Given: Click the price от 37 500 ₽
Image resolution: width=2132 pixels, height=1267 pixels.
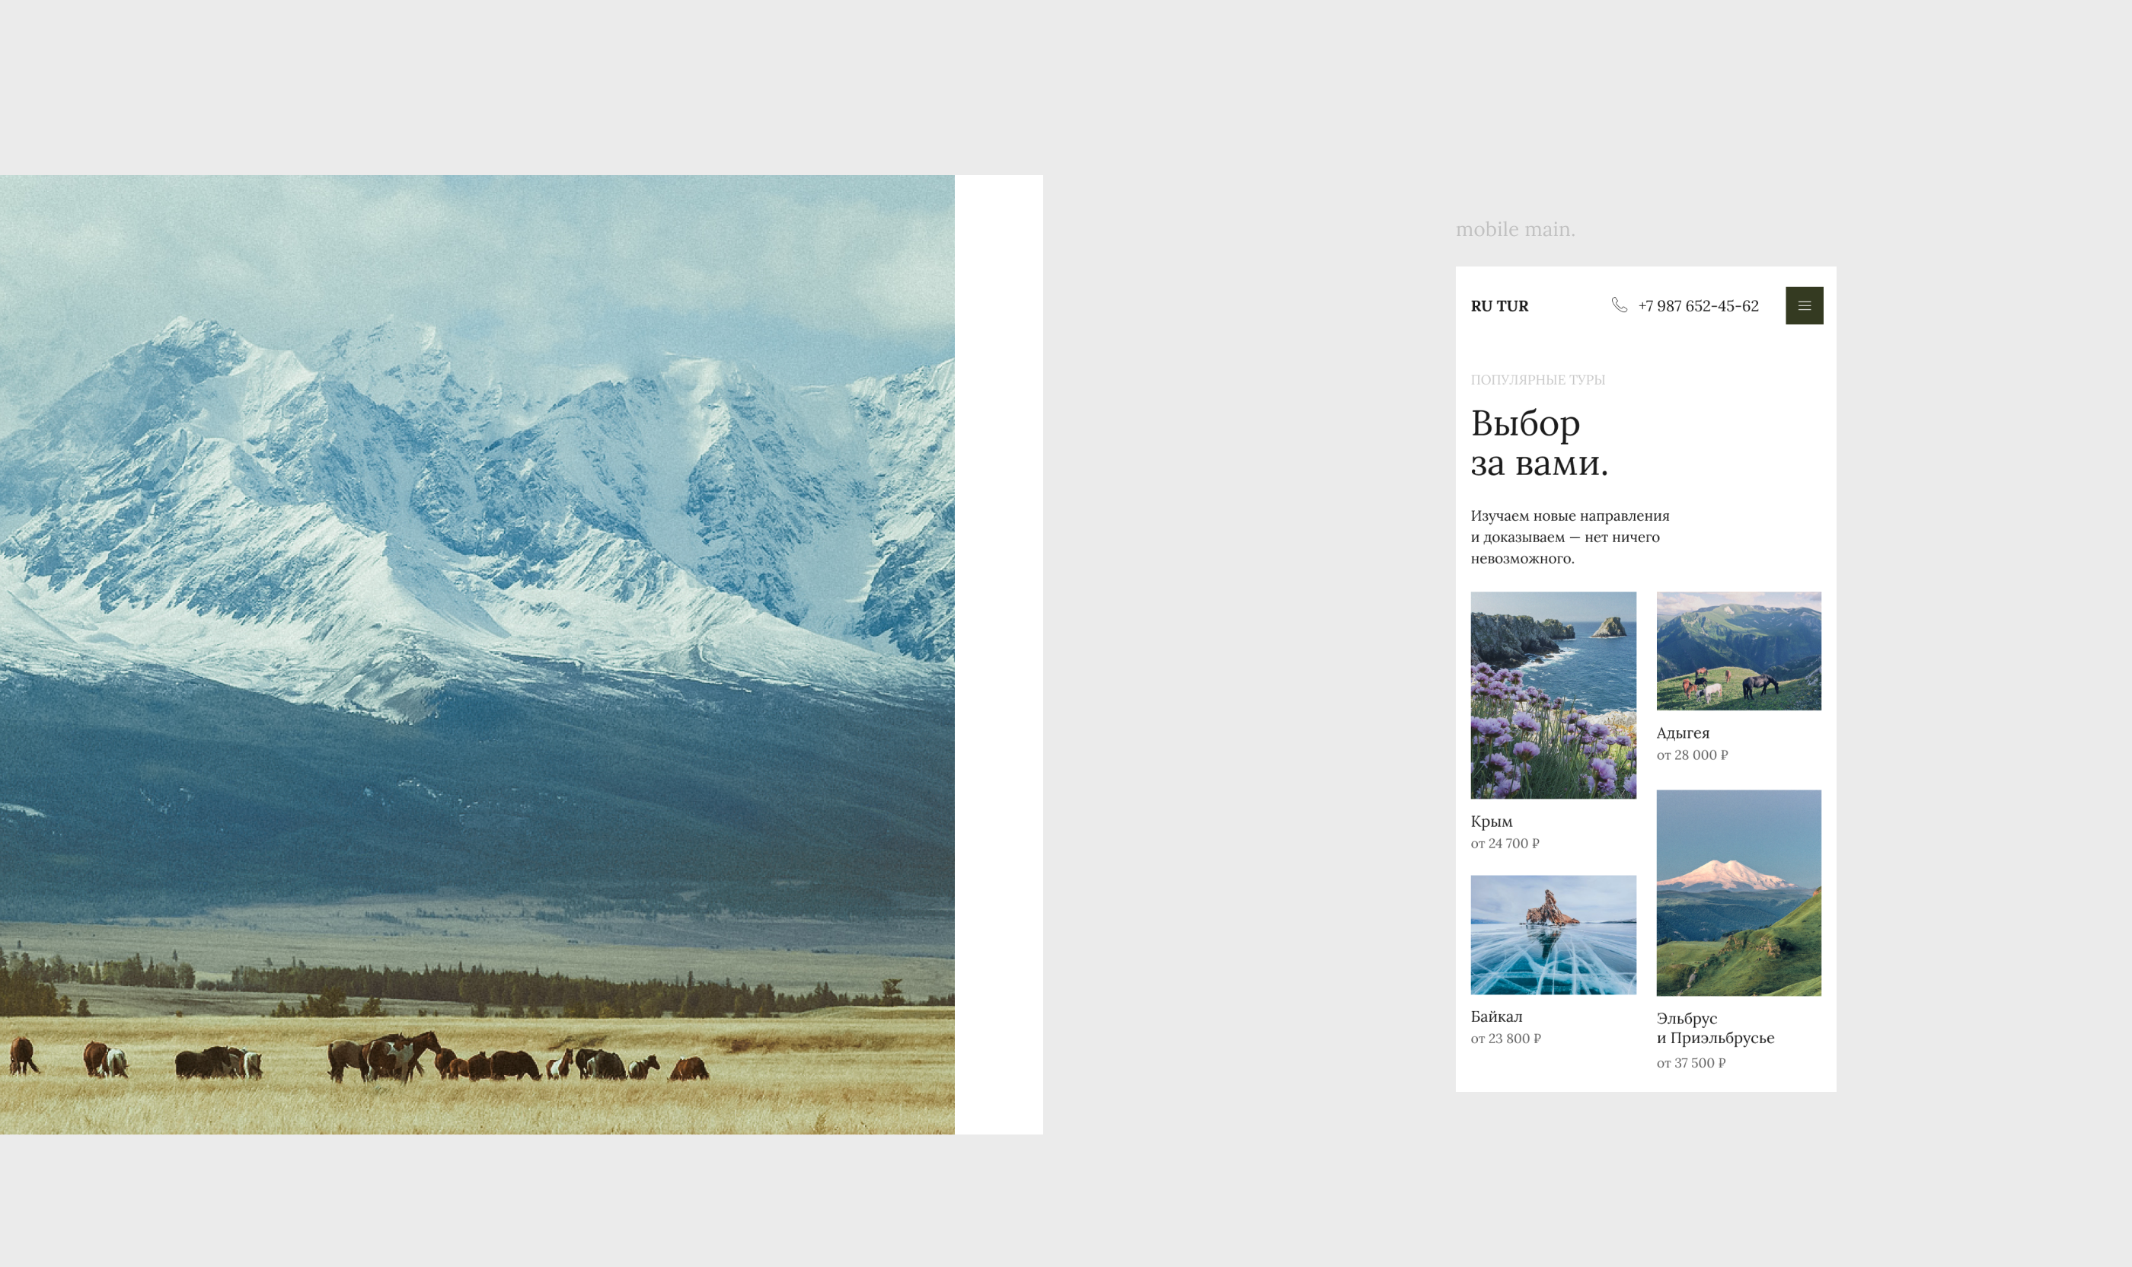Looking at the screenshot, I should 1690,1063.
